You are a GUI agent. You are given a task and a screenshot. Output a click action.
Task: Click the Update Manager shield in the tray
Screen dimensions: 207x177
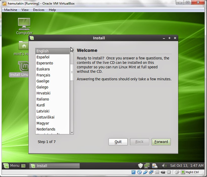(141, 166)
